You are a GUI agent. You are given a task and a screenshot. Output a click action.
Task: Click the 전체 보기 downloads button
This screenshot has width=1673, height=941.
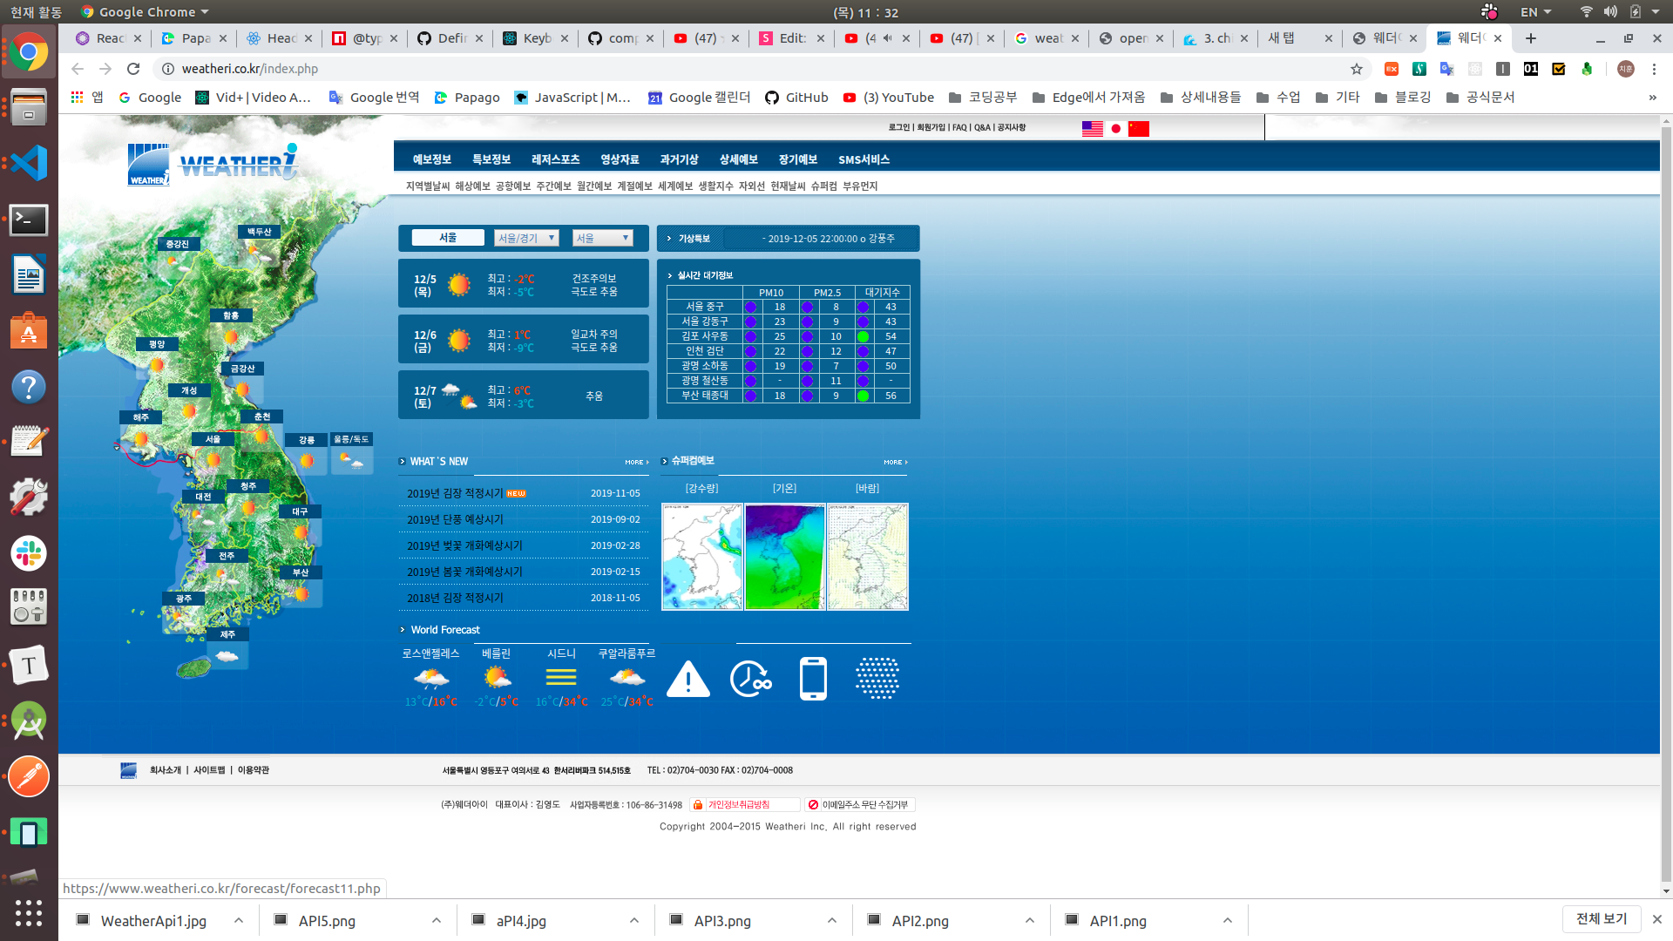click(1601, 919)
